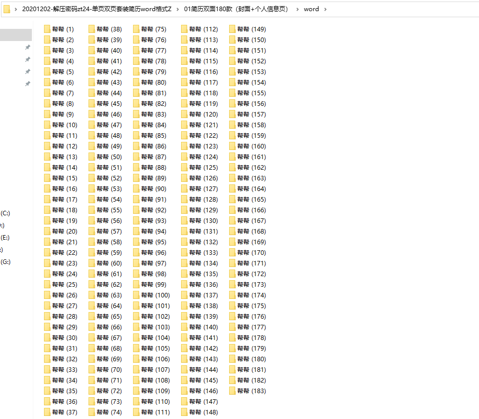Click the file name 帮帮 (33)
This screenshot has width=479, height=419.
pos(65,370)
